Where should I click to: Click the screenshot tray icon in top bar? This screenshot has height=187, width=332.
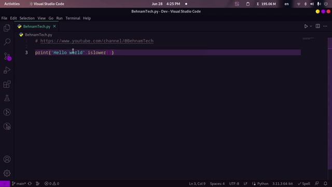237,4
